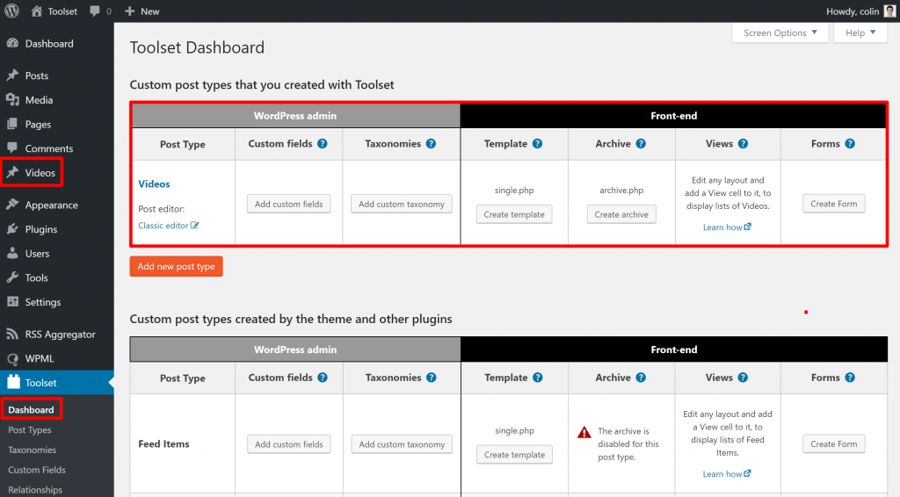Click Add custom fields for Feed Items
The height and width of the screenshot is (497, 900).
tap(288, 444)
